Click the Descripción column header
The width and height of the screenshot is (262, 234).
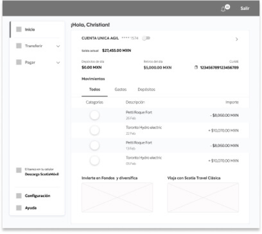tap(135, 102)
